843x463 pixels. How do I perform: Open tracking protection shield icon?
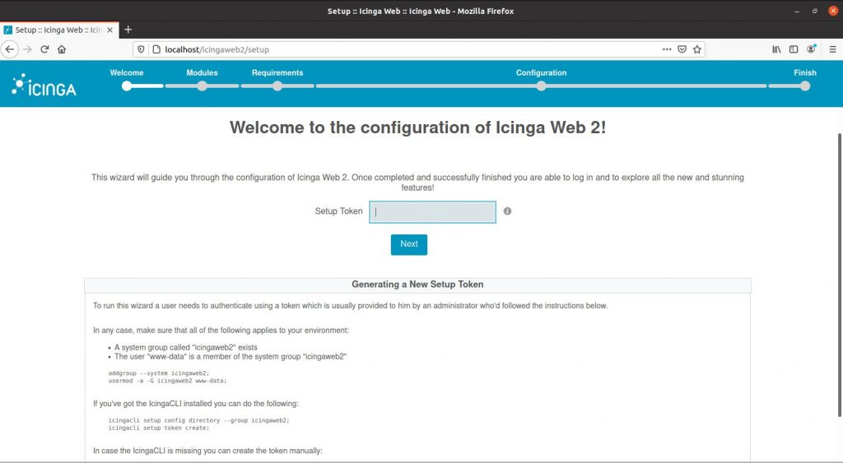point(141,49)
